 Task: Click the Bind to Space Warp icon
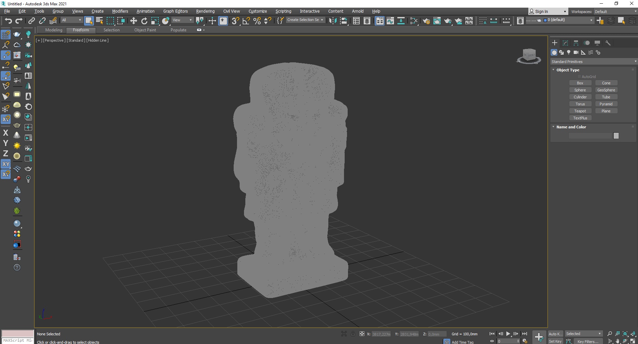pos(53,21)
